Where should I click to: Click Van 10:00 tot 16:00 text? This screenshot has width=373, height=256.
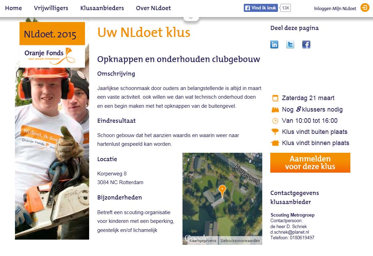pos(310,121)
